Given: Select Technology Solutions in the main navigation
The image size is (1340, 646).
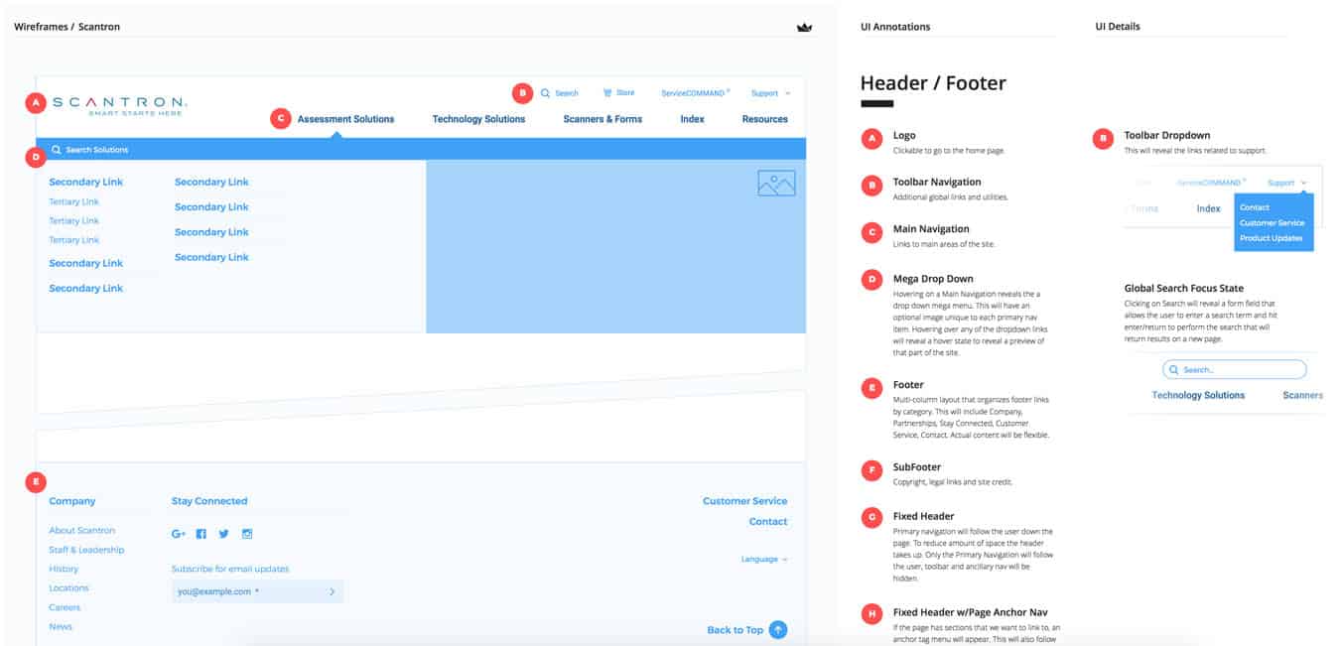Looking at the screenshot, I should (x=478, y=119).
